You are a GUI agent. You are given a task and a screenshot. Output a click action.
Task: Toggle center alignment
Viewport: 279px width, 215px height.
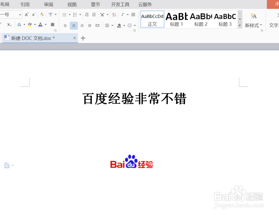(x=74, y=25)
